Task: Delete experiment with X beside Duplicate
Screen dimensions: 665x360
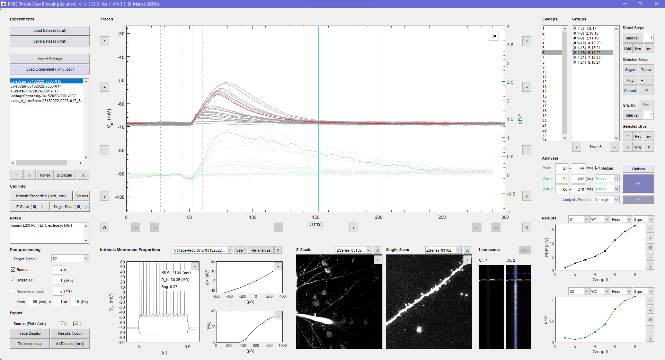Action: pyautogui.click(x=83, y=175)
